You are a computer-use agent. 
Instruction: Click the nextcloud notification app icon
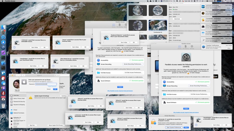click(x=203, y=7)
